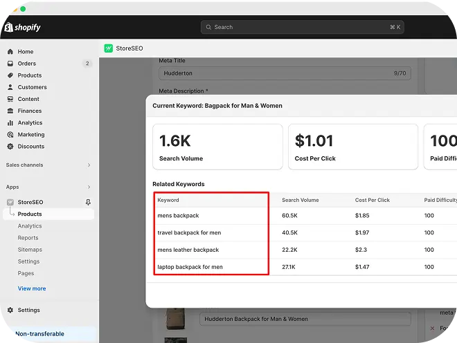
Task: Expand the Apps section chevron
Action: coord(89,187)
